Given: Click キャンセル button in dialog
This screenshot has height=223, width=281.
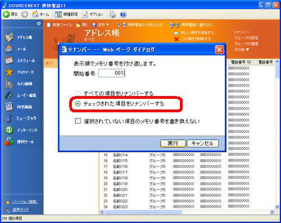Looking at the screenshot, I should coord(203,143).
